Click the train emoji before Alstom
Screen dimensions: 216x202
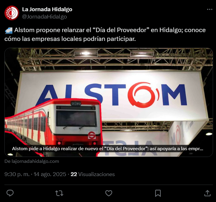9,30
